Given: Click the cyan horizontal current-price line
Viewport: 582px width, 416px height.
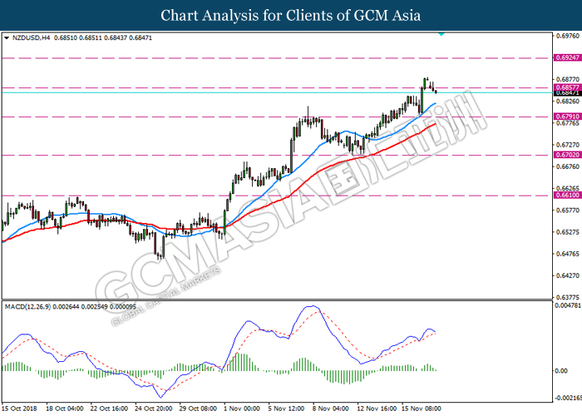Looking at the screenshot, I should point(277,92).
